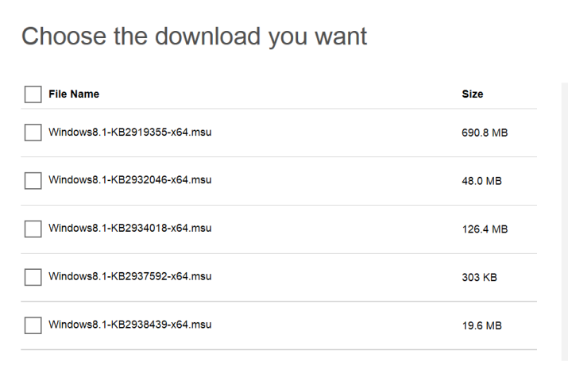568x377 pixels.
Task: Click the 126.4 MB size value
Action: [x=485, y=229]
